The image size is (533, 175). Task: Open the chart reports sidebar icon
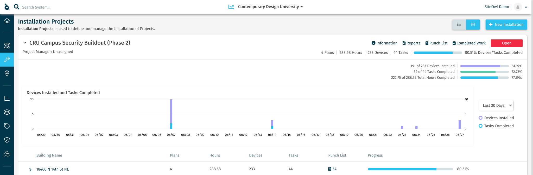[7, 98]
